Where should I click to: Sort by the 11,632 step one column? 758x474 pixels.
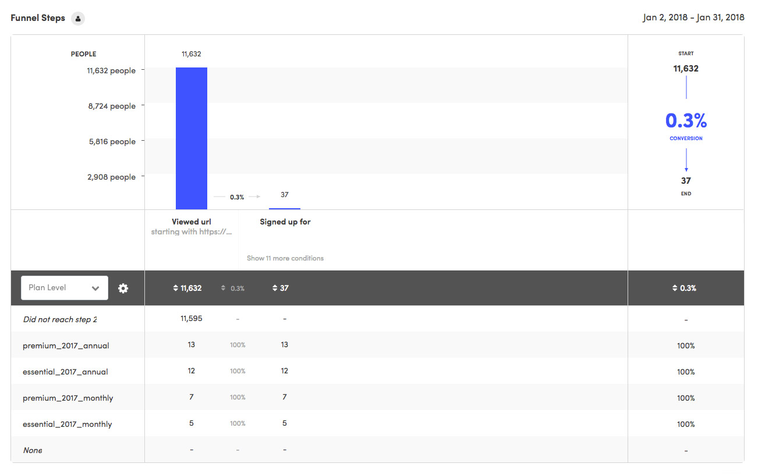click(x=187, y=288)
